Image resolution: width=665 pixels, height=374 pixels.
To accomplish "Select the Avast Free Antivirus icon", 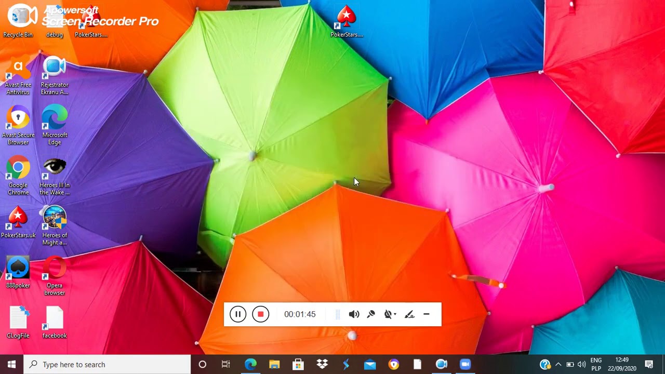I will click(18, 76).
